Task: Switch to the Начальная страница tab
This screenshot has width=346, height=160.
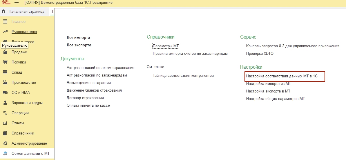Action: (26, 12)
